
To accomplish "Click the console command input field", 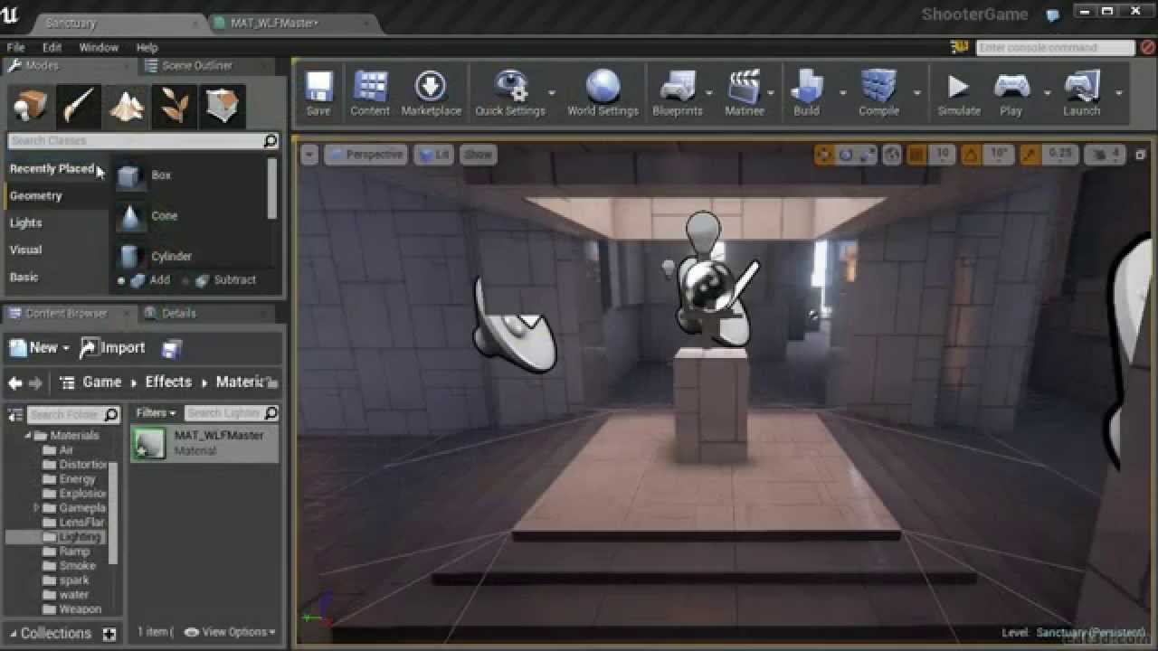I will [1055, 48].
